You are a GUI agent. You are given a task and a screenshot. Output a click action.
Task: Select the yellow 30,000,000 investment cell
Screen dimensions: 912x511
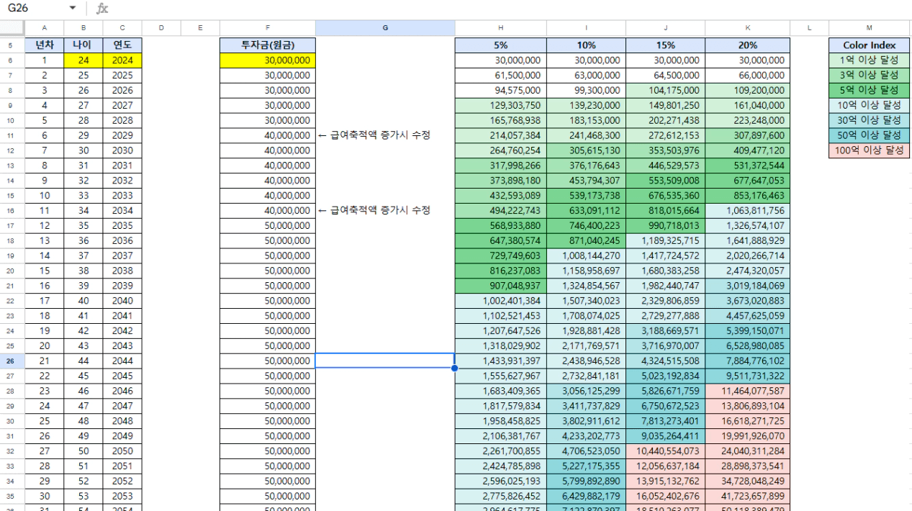click(268, 60)
